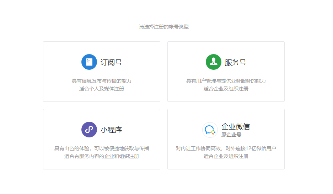Choose the 小程序 title text
Viewport: 333px width, 194px height.
coord(111,130)
